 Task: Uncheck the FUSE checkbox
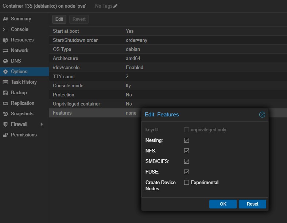click(x=186, y=172)
